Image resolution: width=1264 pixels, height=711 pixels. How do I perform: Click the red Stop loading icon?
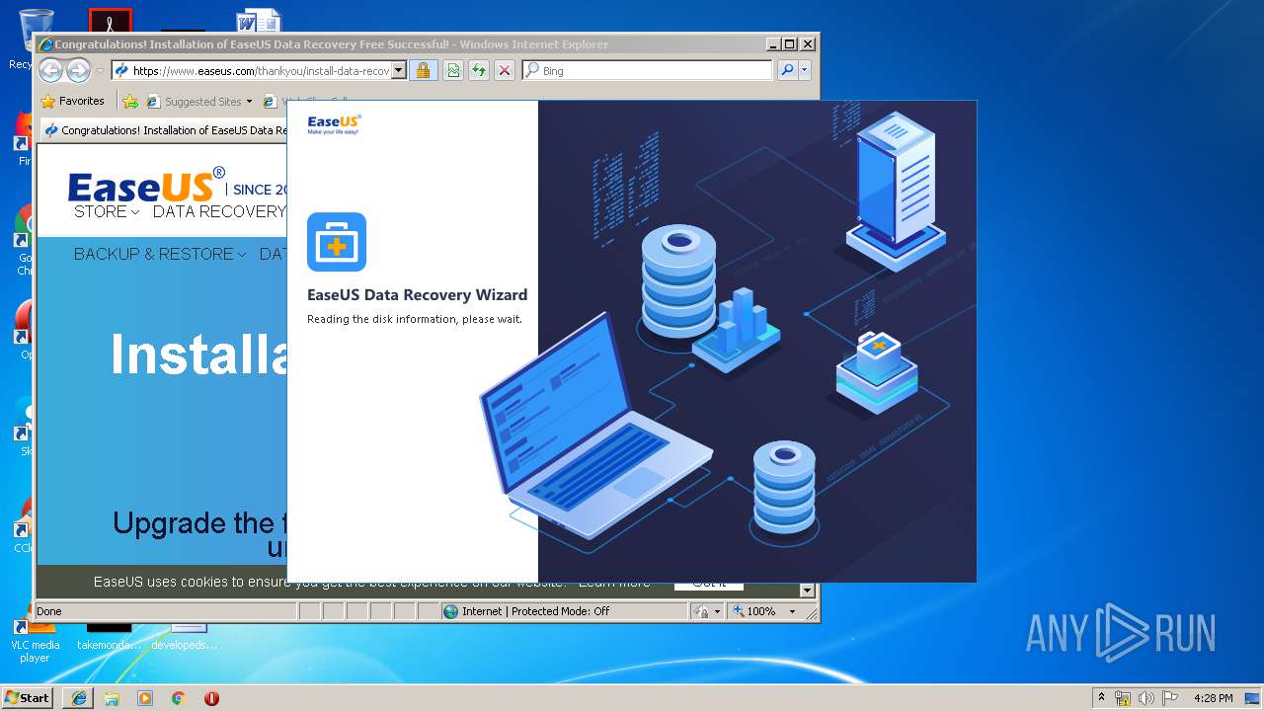click(505, 70)
